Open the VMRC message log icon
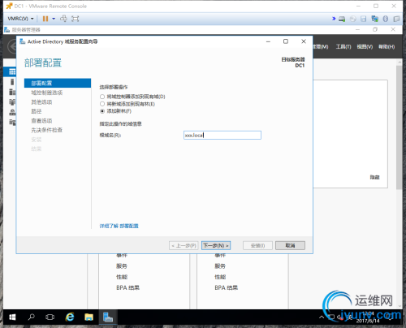 396,19
